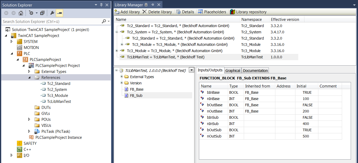The width and height of the screenshot is (358, 163).
Task: Select FB_Base in the library tree
Action: pyautogui.click(x=137, y=89)
